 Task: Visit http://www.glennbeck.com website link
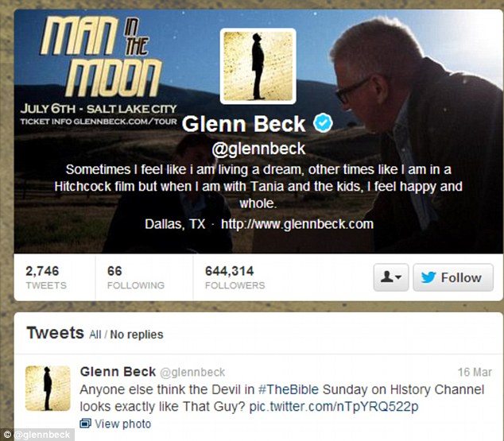point(297,224)
